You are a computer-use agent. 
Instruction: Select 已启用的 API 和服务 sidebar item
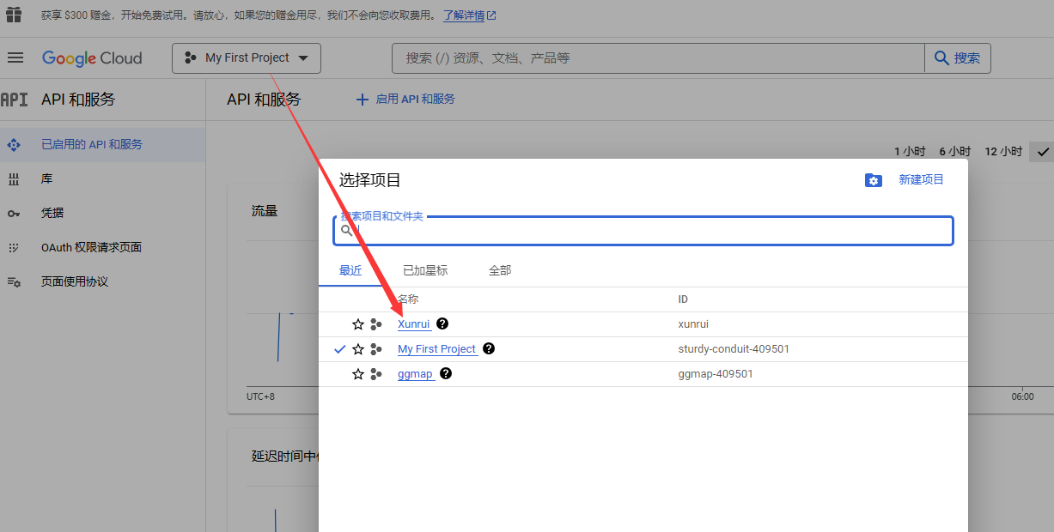pos(102,144)
